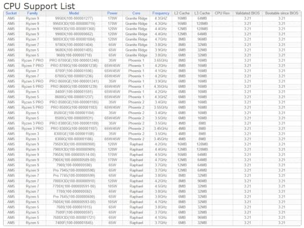Select the 7900(100-000000590) model cell
304x228 pixels.
coord(74,165)
